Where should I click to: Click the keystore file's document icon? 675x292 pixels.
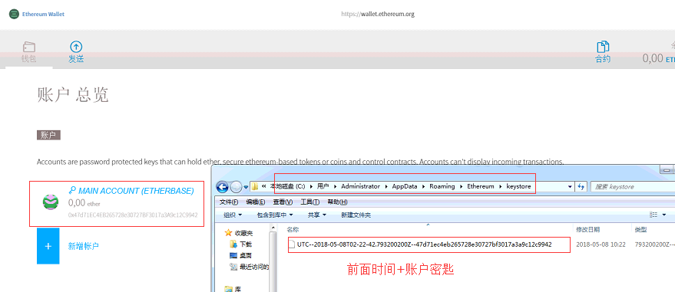pos(293,244)
